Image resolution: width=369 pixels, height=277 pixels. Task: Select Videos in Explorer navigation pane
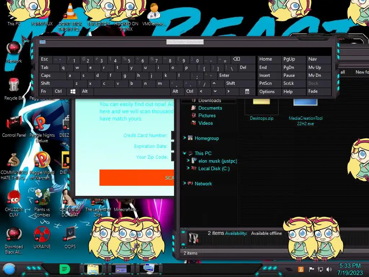click(205, 123)
